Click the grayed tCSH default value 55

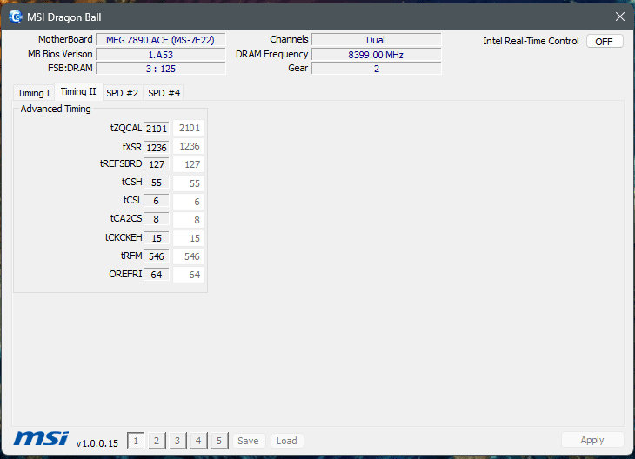pyautogui.click(x=189, y=183)
